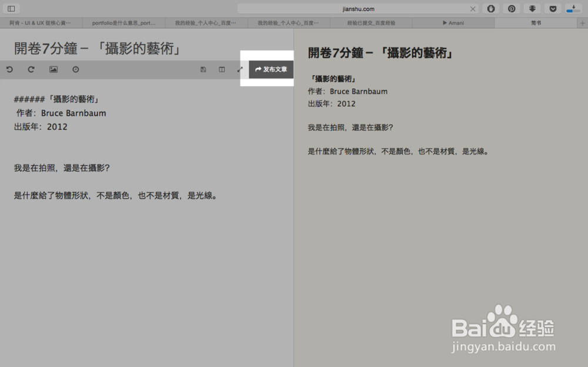The image size is (588, 367).
Task: Open the Pinterest extension icon
Action: point(512,8)
